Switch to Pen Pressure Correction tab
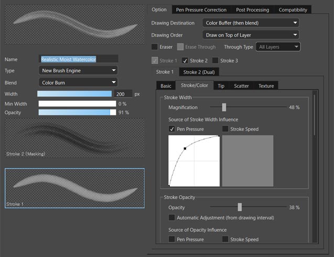The width and height of the screenshot is (334, 257). (201, 9)
